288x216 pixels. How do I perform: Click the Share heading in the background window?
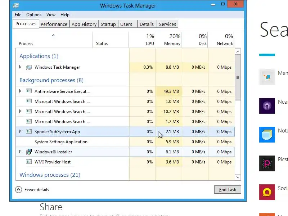tap(51, 207)
